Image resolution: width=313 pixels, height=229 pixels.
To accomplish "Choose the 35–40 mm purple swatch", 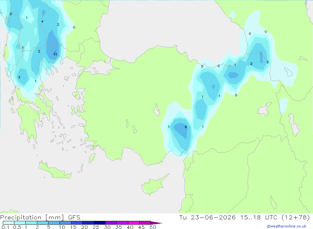I will click(122, 223).
